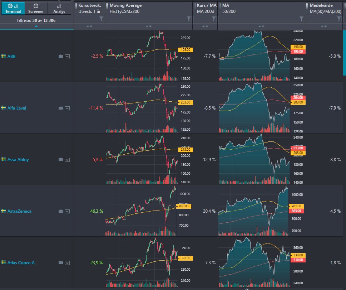The width and height of the screenshot is (346, 290).
Task: Click the Medelvärde MA(50)/MA(200) column header
Action: [x=324, y=8]
